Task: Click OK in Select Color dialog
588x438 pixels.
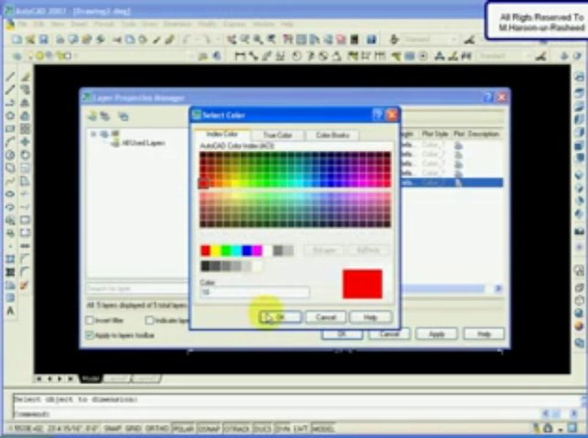Action: [281, 318]
